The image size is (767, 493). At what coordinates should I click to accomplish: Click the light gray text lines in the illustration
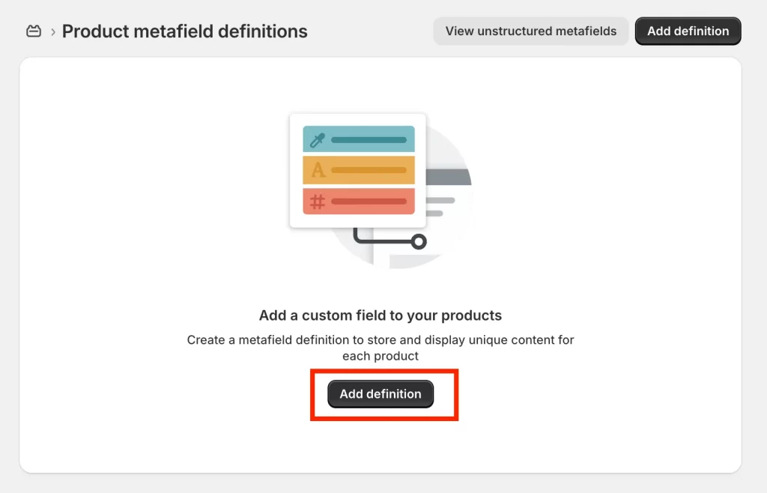click(x=440, y=206)
